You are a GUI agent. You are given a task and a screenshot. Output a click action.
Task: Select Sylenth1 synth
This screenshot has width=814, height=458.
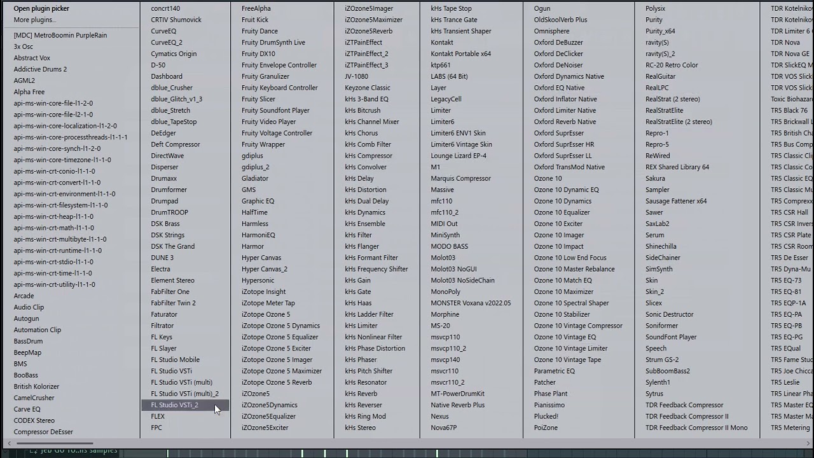(x=658, y=383)
